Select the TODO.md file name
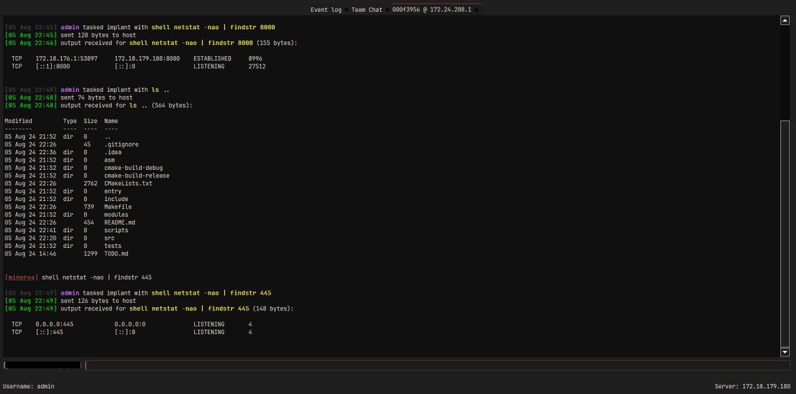 pos(117,253)
